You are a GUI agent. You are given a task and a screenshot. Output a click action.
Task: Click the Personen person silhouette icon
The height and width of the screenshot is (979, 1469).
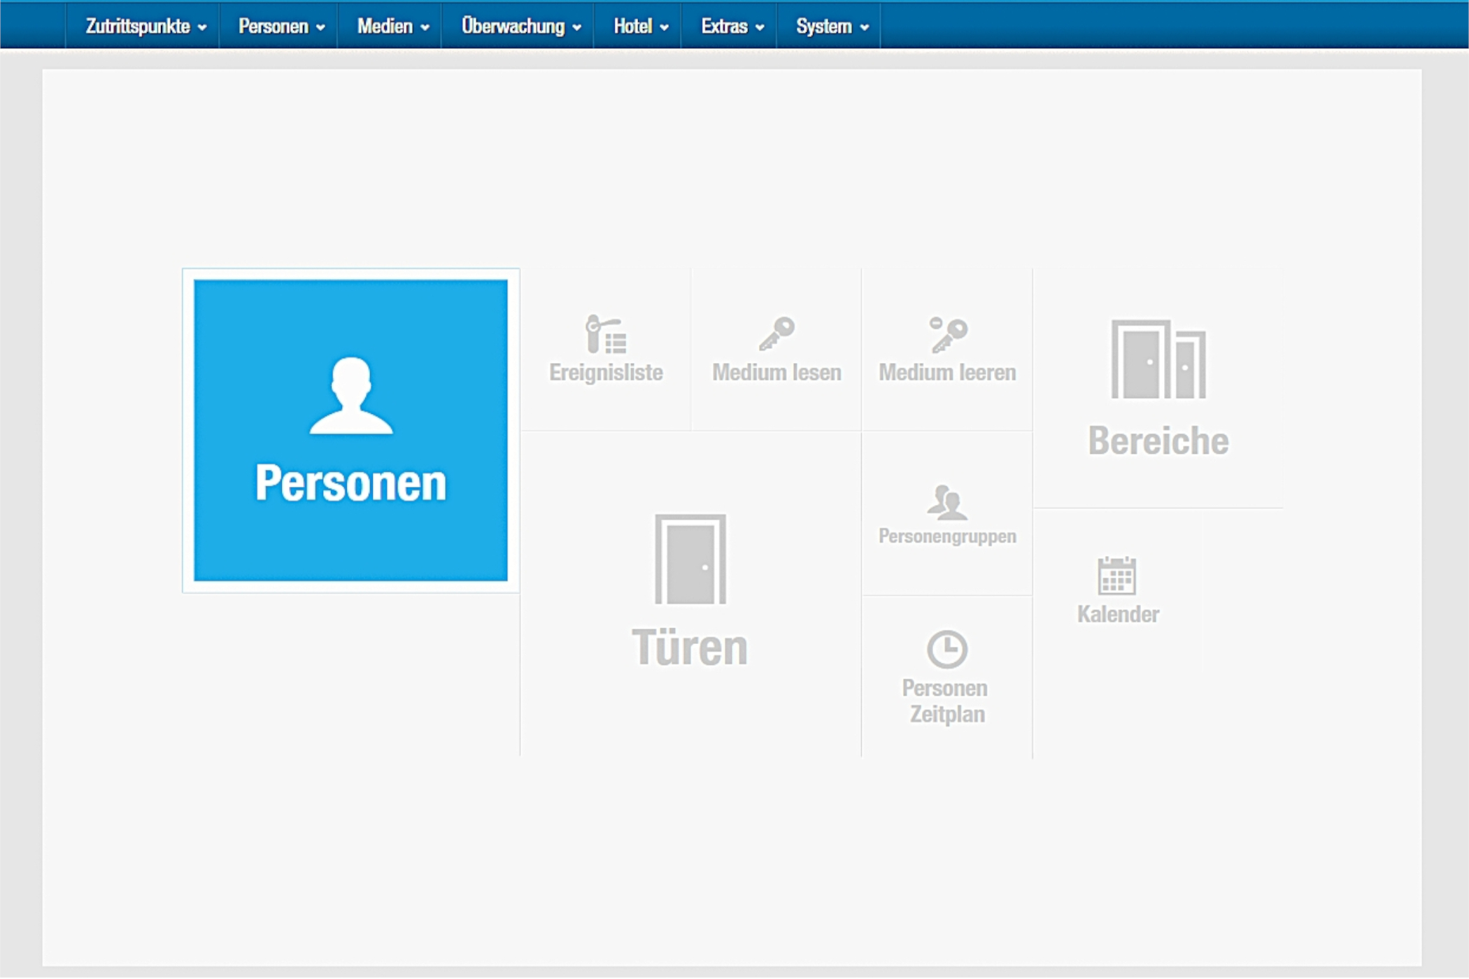tap(351, 396)
